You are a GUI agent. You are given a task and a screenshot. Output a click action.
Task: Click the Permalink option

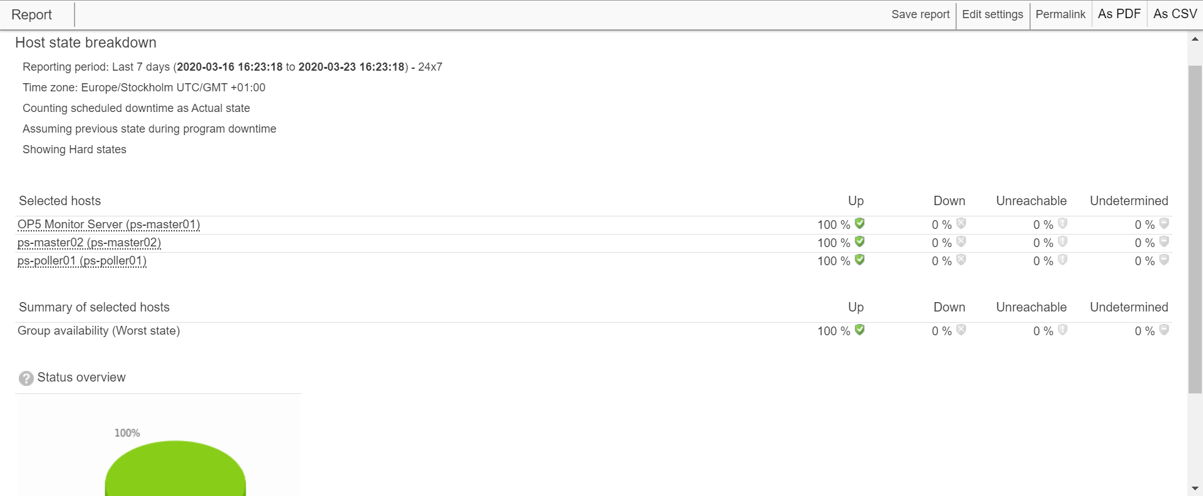(1060, 14)
